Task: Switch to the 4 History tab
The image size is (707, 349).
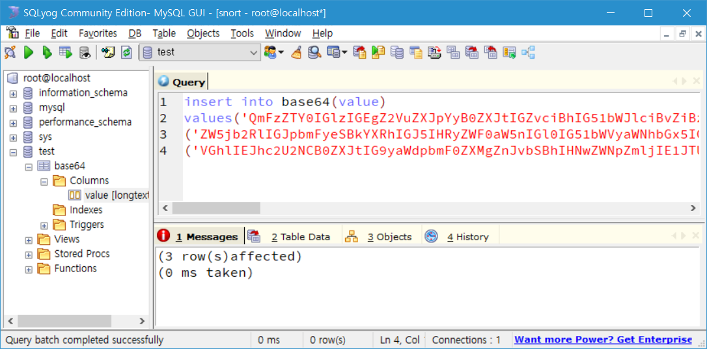Action: tap(460, 237)
